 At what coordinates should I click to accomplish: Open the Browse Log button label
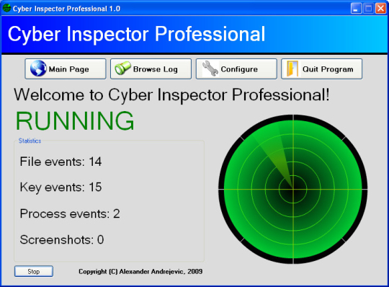coord(156,69)
